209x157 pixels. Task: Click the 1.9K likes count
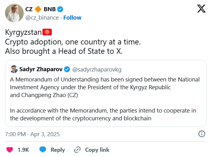click(23, 150)
